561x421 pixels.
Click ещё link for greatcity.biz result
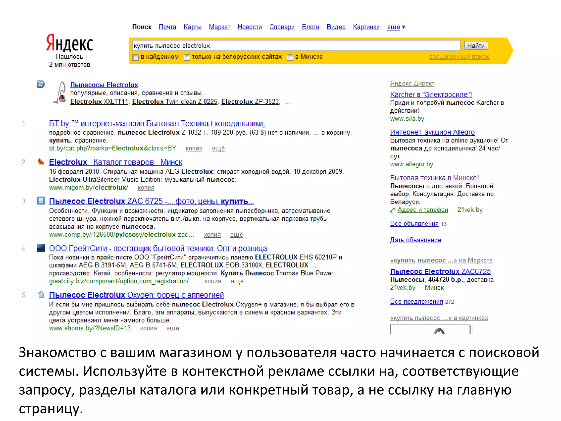237,281
